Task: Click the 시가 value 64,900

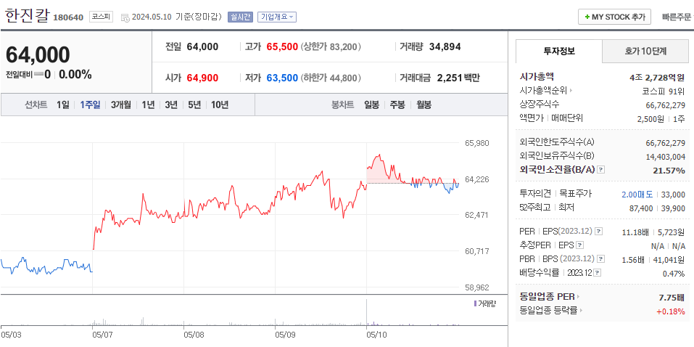Action: (202, 78)
